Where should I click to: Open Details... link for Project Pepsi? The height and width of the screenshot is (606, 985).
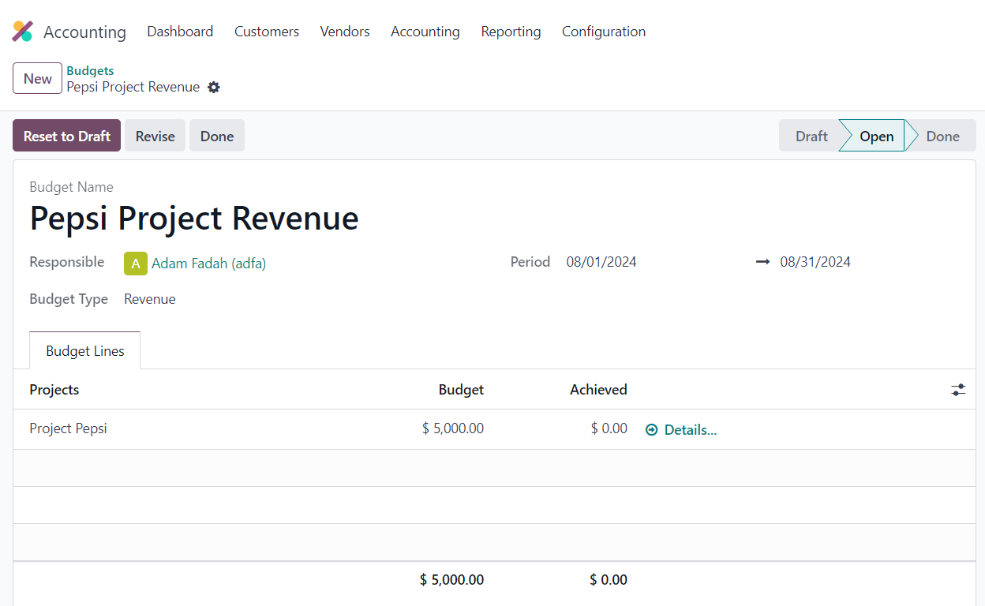[690, 430]
